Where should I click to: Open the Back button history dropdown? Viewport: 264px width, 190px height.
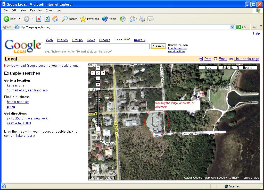(19, 19)
